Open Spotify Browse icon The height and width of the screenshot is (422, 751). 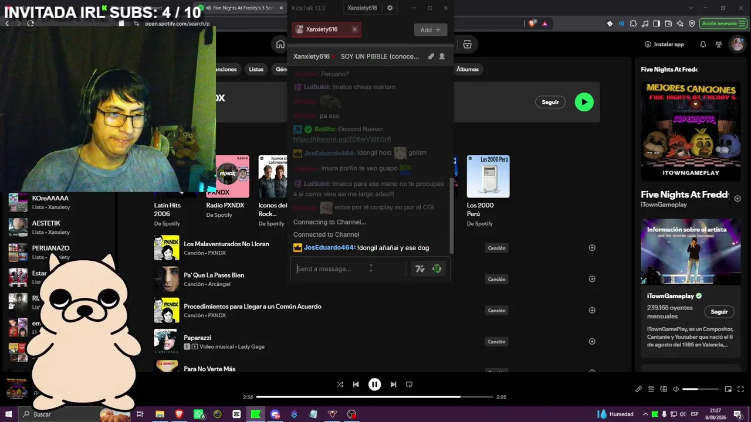[467, 45]
